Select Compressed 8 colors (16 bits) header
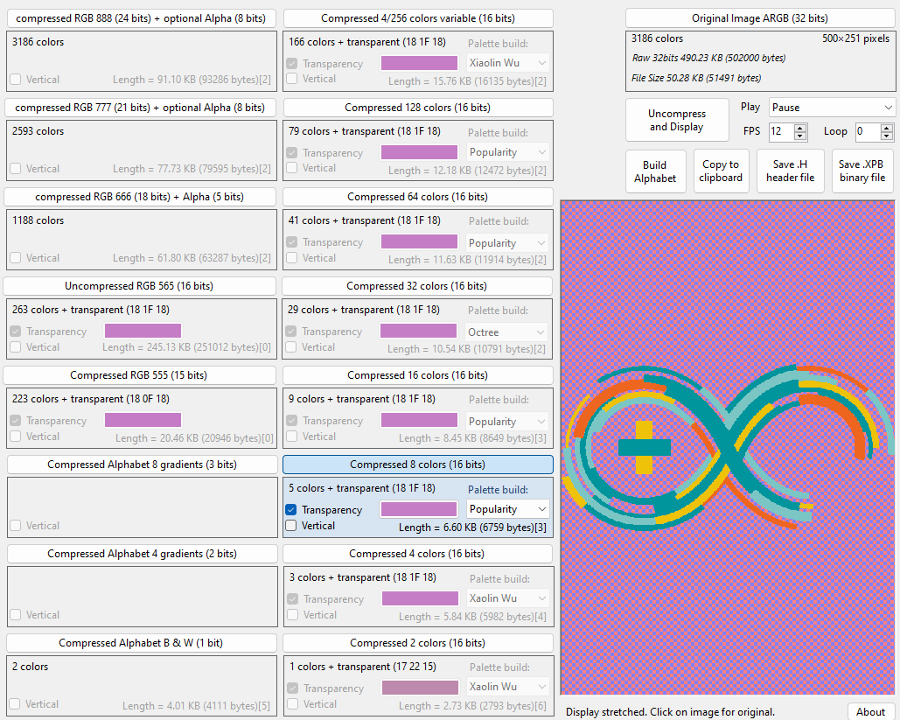900x720 pixels. 418,465
